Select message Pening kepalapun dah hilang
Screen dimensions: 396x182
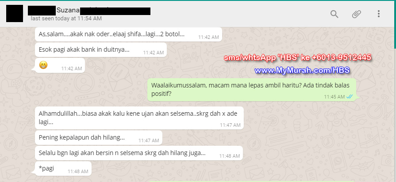coord(99,138)
